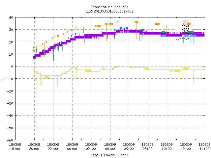Click the x-axis title 'Time (yymmdd HH:MM)'
211x158 pixels.
coord(109,155)
